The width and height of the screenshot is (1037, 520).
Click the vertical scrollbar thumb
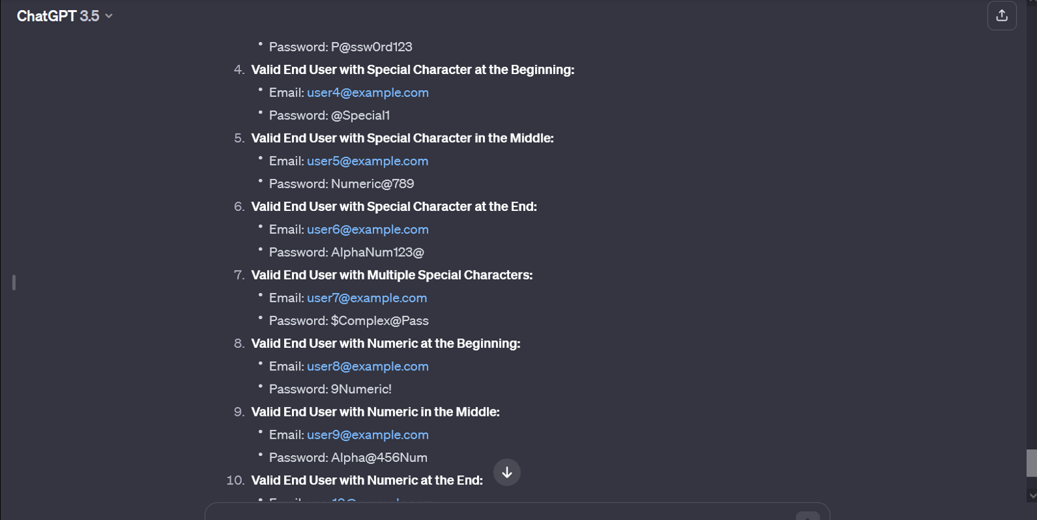click(1032, 463)
